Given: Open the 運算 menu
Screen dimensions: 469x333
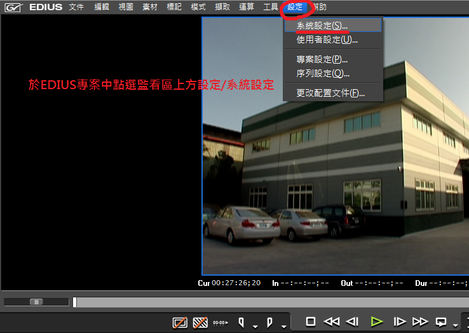Looking at the screenshot, I should (x=247, y=7).
